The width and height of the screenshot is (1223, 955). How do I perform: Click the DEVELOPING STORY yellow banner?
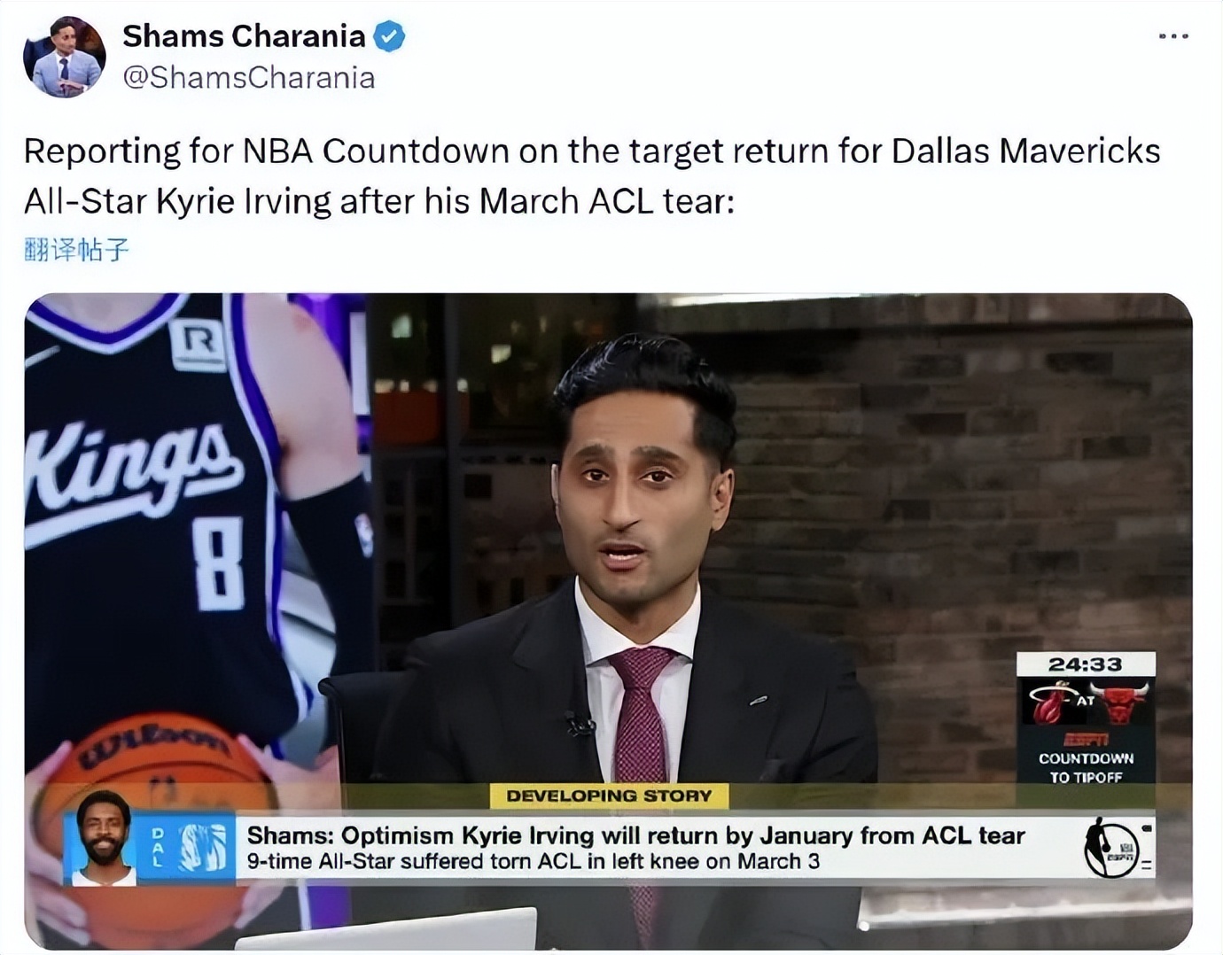(609, 796)
